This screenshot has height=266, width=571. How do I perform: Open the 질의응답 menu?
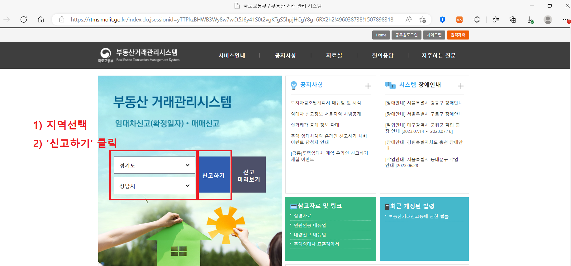383,55
